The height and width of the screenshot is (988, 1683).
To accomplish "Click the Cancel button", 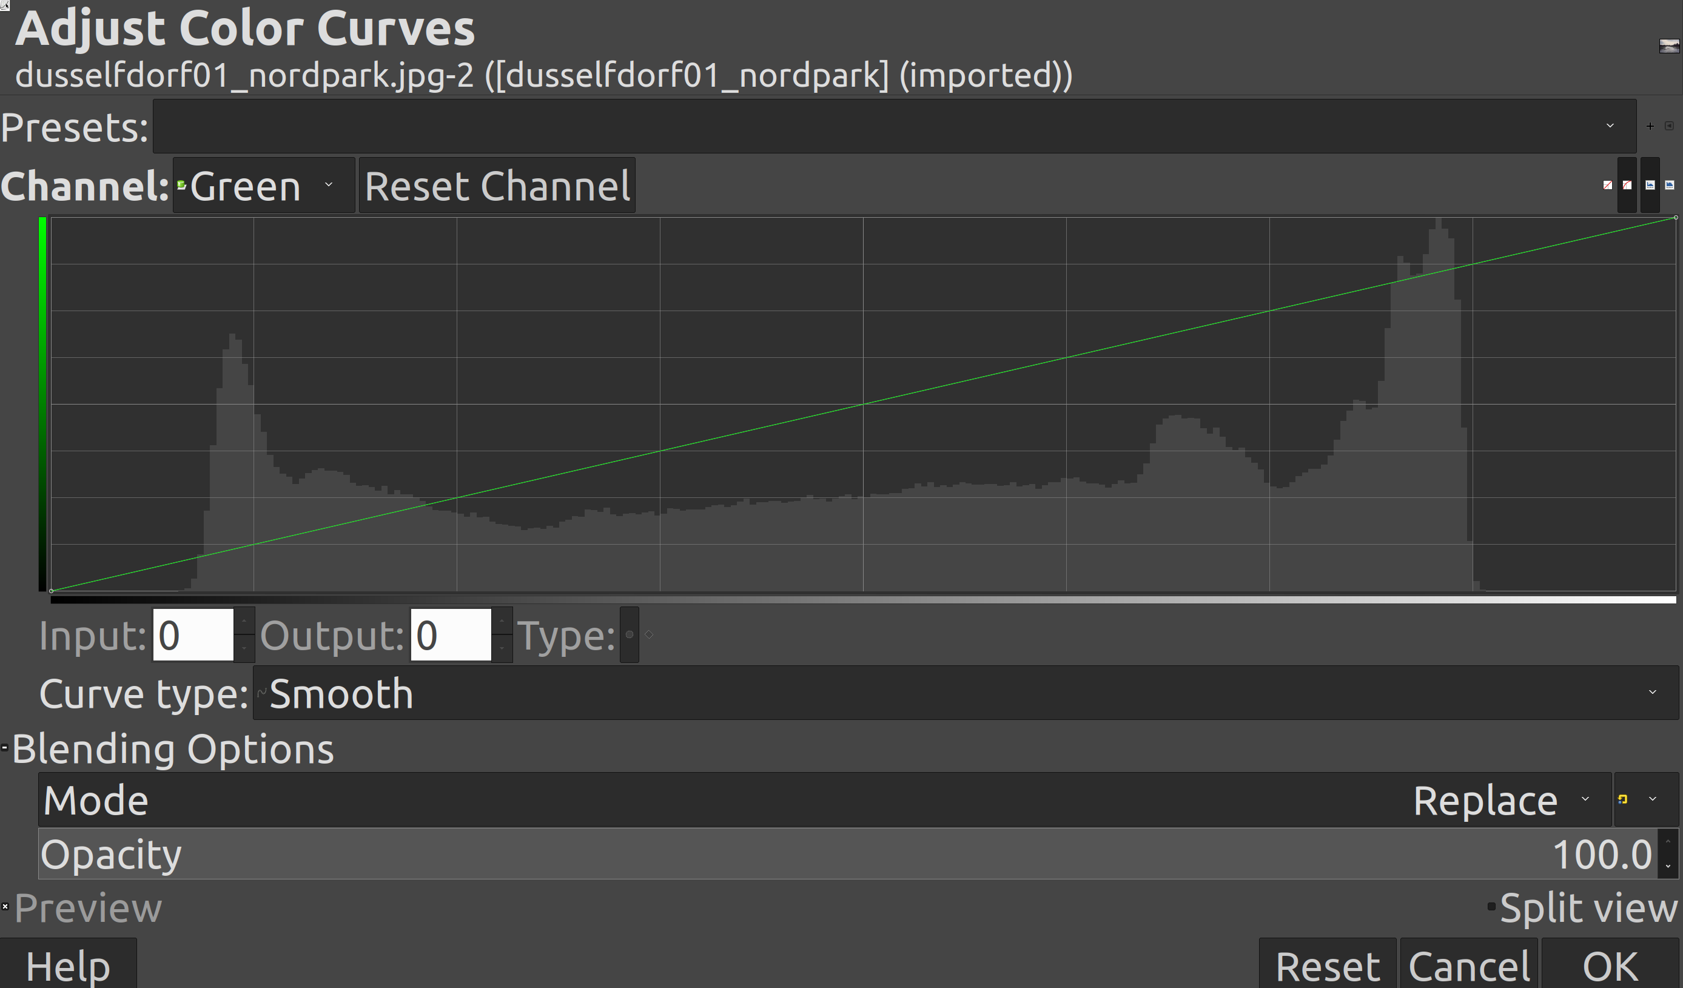I will [1469, 966].
